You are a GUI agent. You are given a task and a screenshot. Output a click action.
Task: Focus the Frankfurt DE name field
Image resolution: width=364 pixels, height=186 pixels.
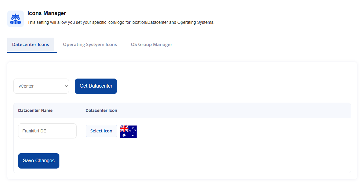[47, 131]
